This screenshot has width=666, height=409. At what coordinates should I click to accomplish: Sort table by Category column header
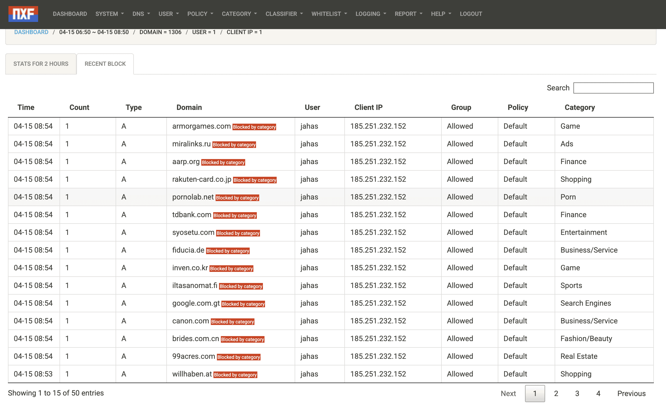click(579, 107)
